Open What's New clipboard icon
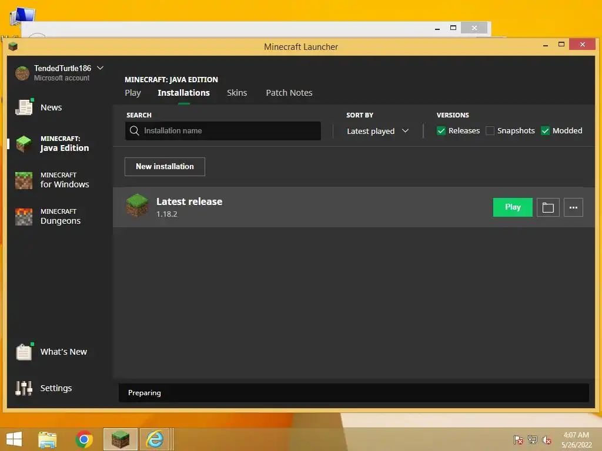The height and width of the screenshot is (451, 602). 24,352
